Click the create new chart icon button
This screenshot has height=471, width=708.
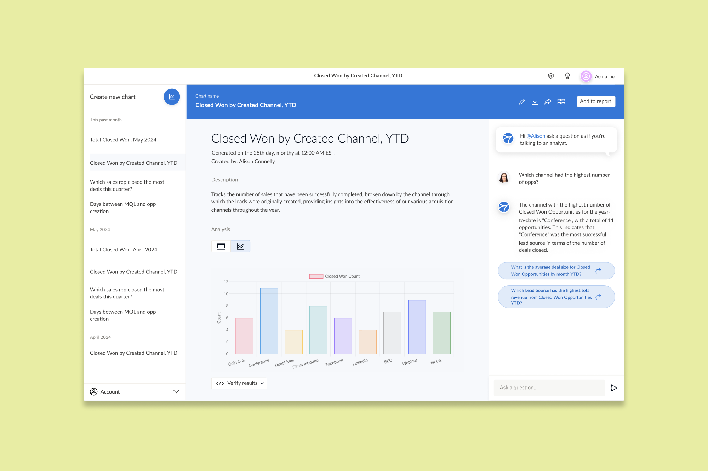pyautogui.click(x=172, y=97)
